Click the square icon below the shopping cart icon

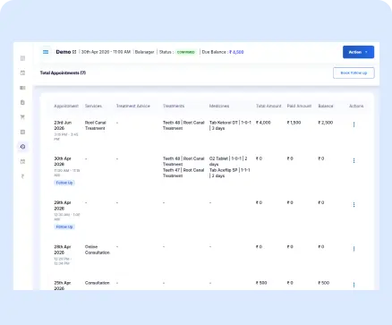pos(22,132)
